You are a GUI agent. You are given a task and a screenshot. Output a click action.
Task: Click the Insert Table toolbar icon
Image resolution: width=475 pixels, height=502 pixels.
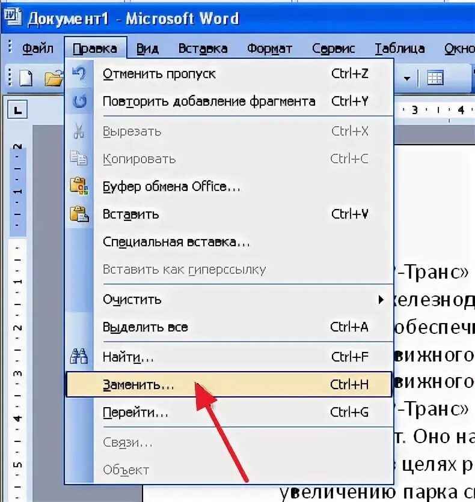[x=435, y=78]
